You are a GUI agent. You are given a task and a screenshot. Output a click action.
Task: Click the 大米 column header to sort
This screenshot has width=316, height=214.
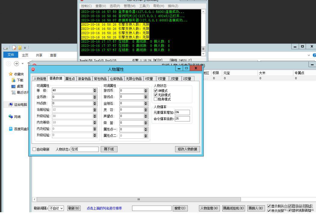point(275,73)
